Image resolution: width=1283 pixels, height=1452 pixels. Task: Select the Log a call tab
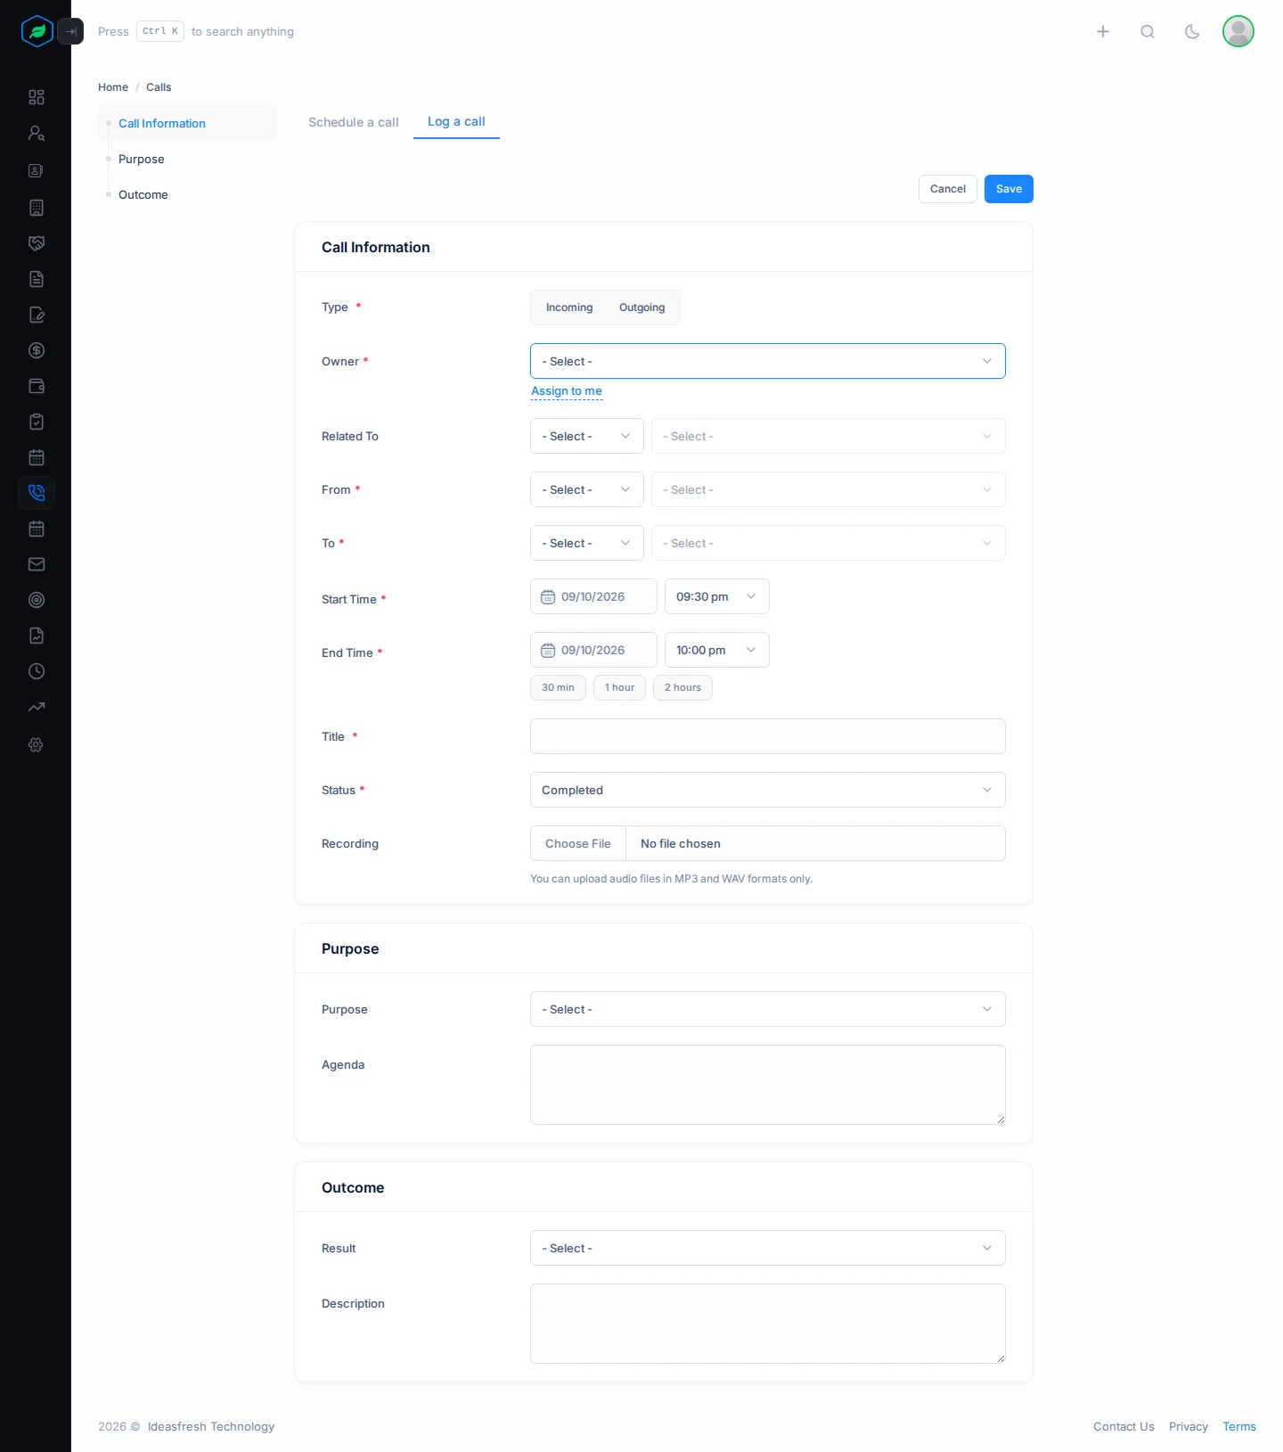click(x=456, y=122)
